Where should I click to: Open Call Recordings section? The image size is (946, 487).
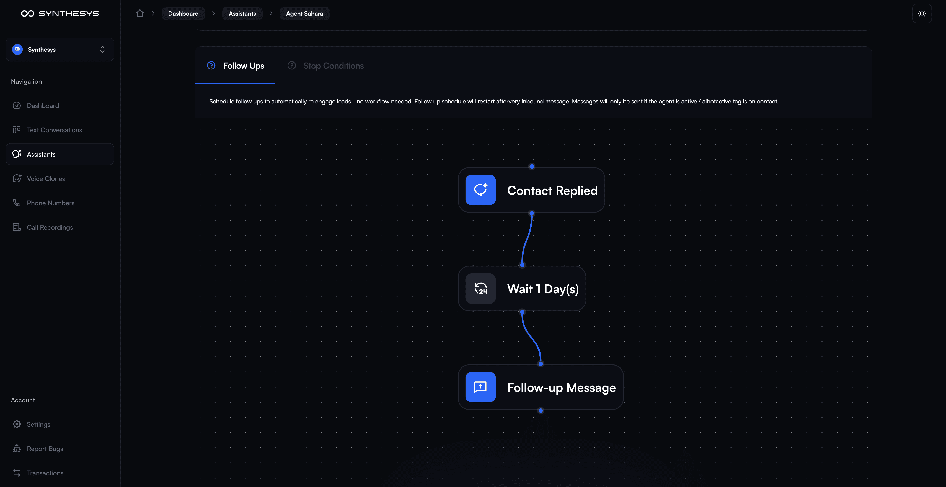click(50, 227)
